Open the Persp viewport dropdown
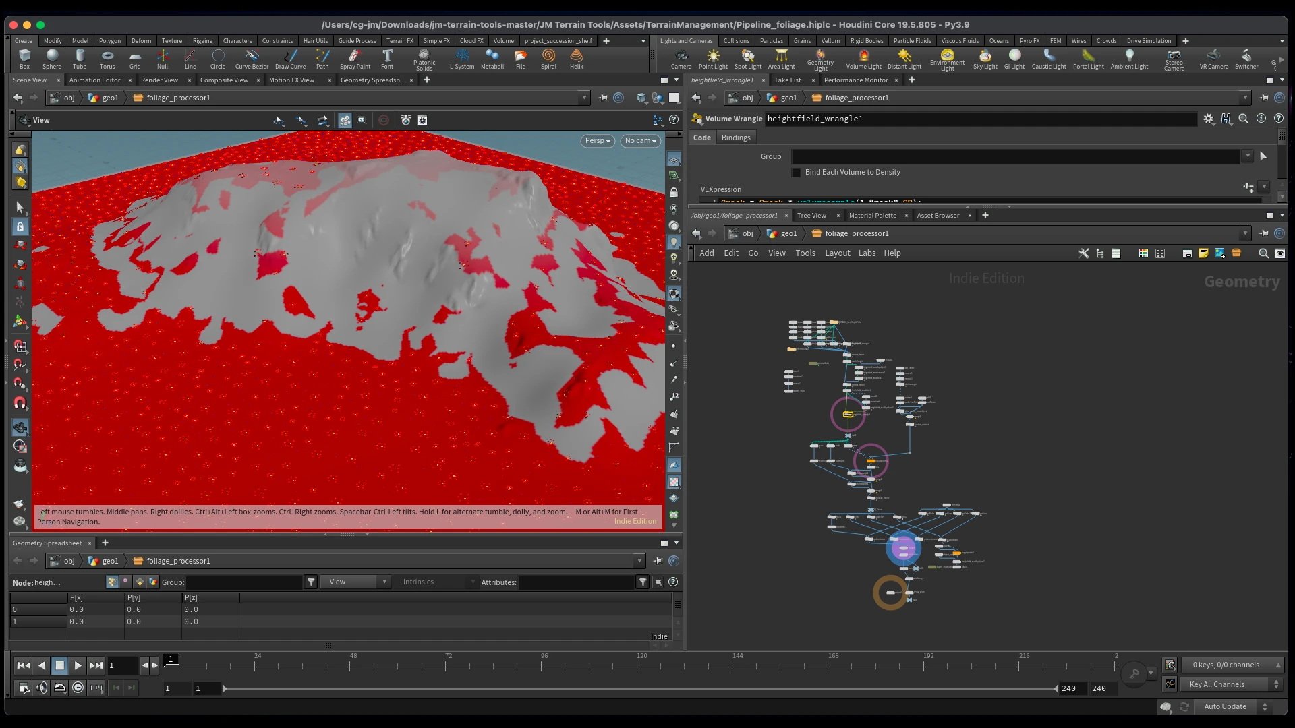 598,141
